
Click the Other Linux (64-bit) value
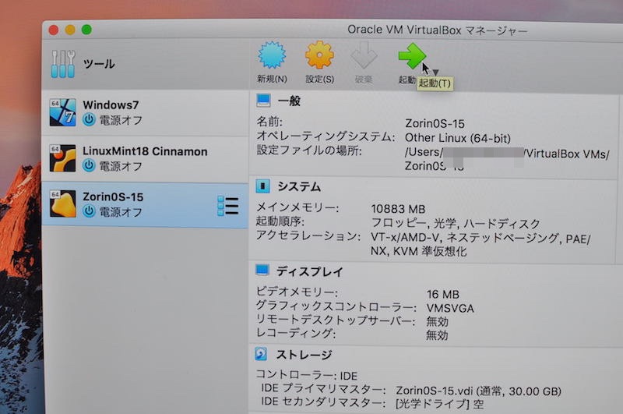458,138
